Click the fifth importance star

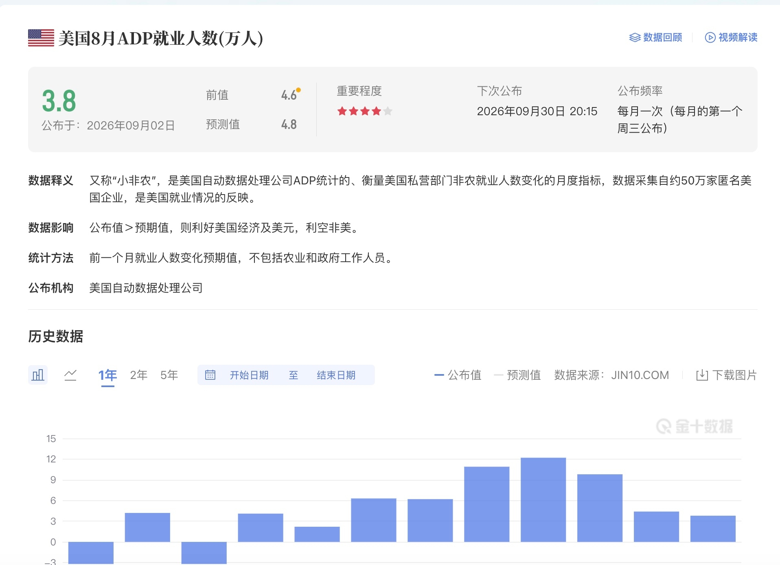click(388, 111)
